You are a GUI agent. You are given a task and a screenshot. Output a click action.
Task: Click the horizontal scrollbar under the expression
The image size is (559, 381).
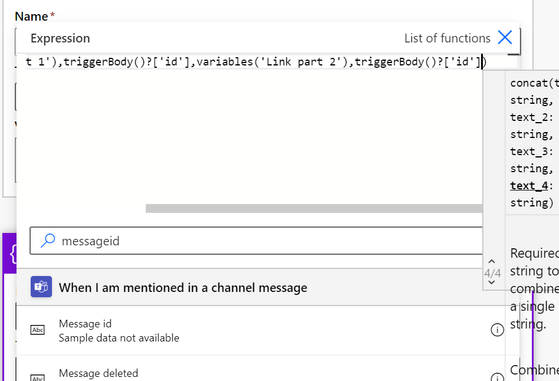click(x=313, y=208)
